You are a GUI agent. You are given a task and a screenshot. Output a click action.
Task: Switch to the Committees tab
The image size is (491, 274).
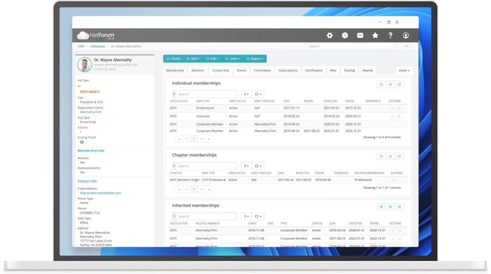(x=262, y=70)
